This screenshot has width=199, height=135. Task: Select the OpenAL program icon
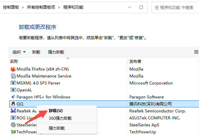pos(13,90)
